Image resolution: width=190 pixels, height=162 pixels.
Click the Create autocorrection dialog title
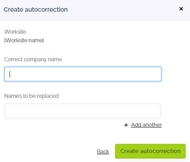pos(35,9)
